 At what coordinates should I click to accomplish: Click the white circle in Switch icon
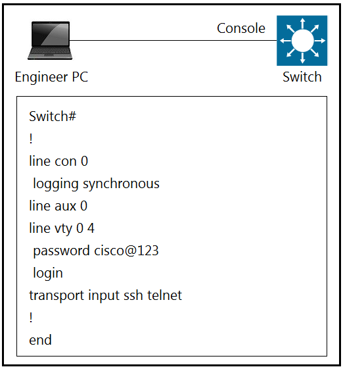(302, 41)
